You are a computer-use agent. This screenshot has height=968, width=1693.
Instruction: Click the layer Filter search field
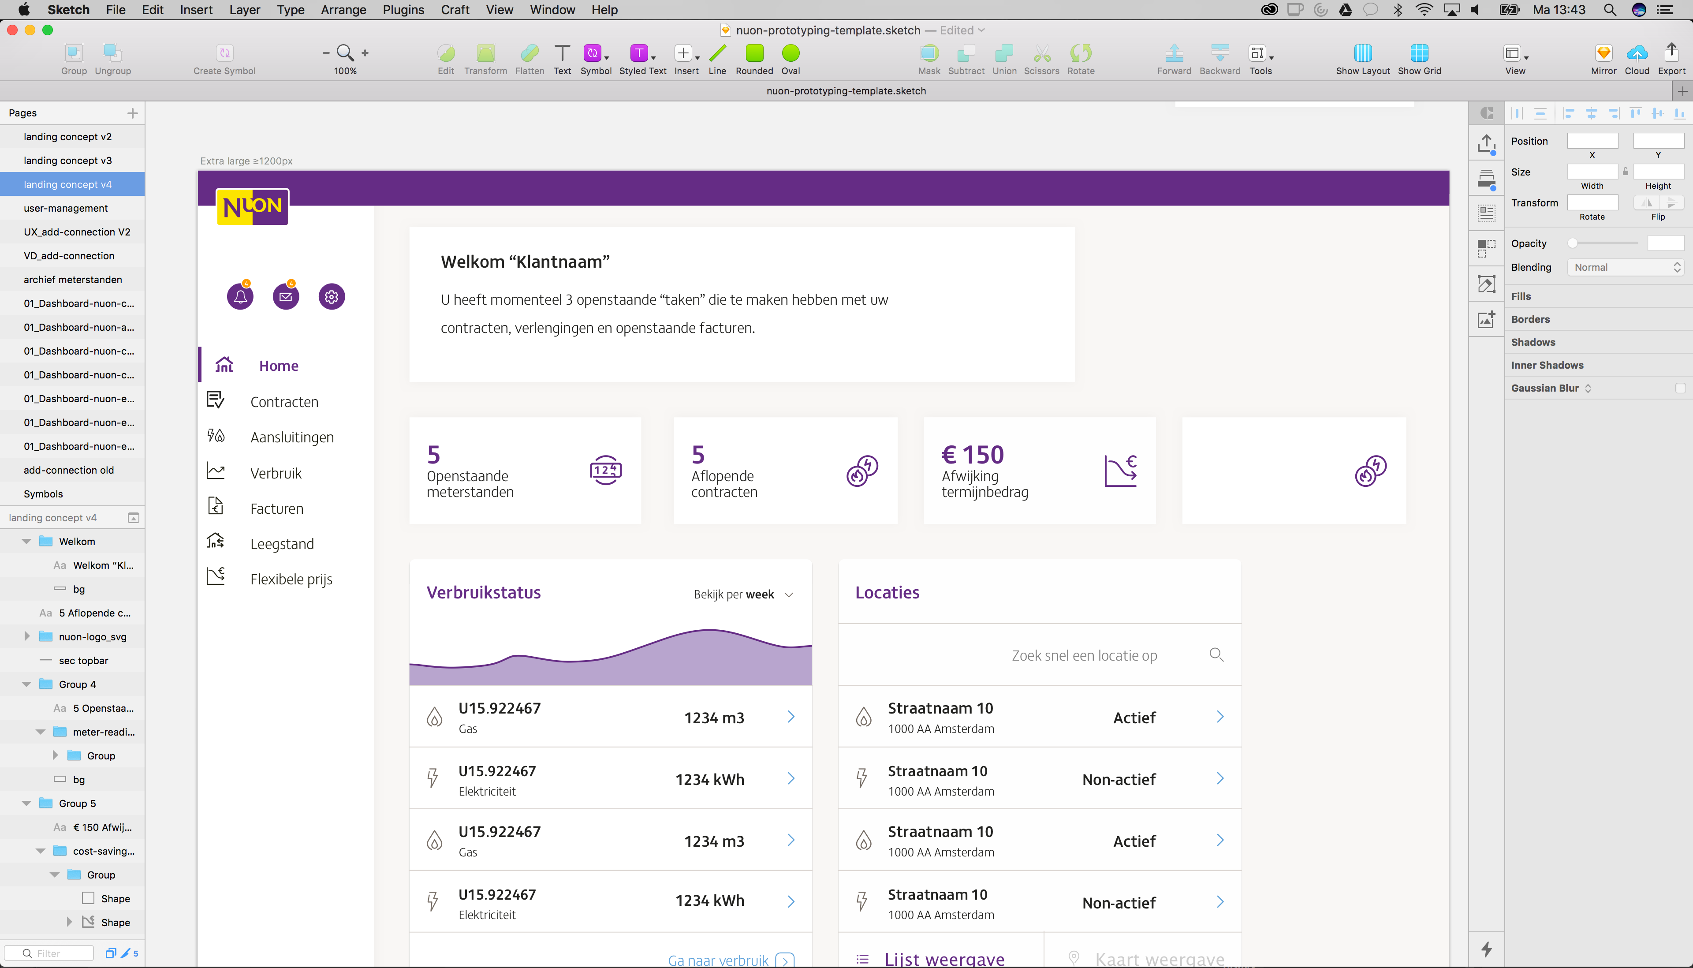pyautogui.click(x=48, y=953)
